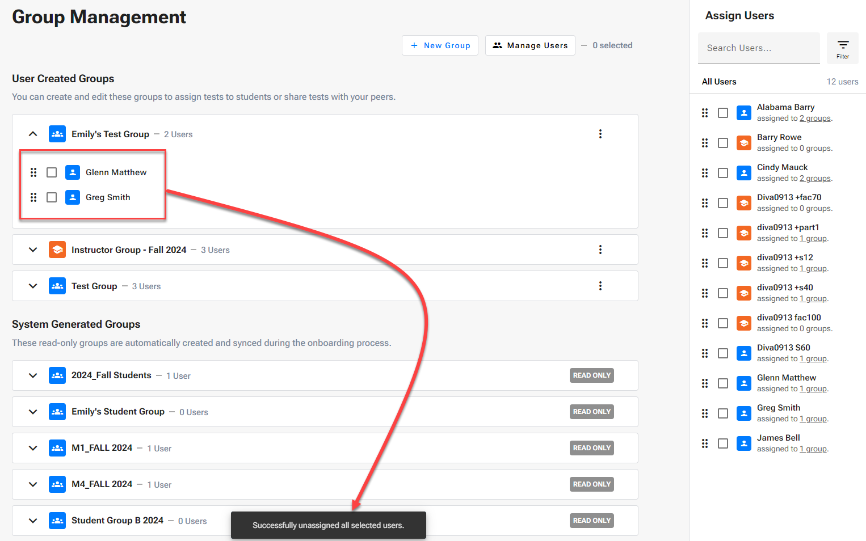Expand the 2024_Fall Students group
The image size is (866, 541).
[33, 375]
